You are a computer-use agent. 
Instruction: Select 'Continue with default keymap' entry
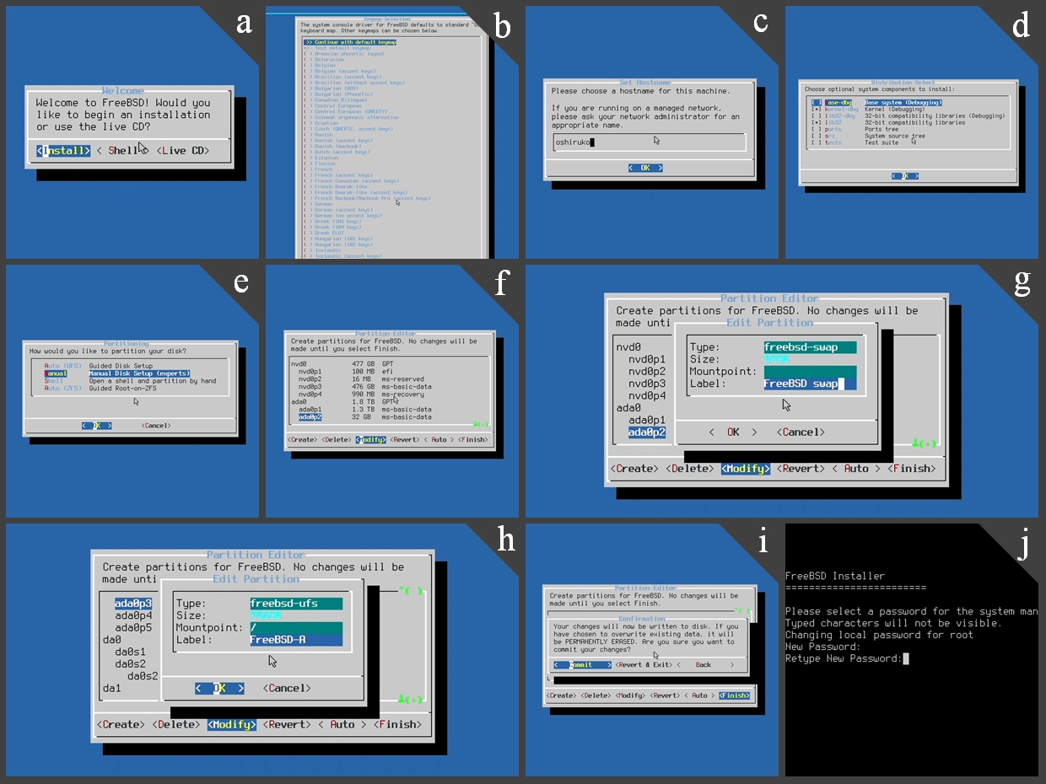click(x=350, y=41)
